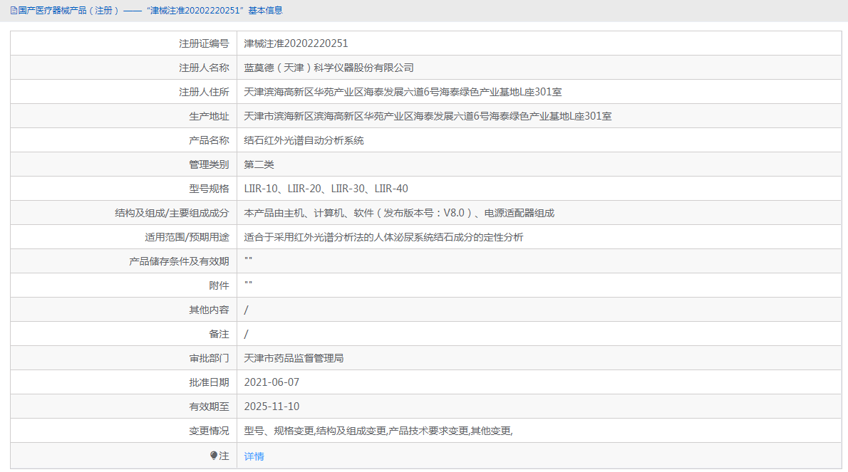Click the slash value in 其他内容 row
The height and width of the screenshot is (472, 848).
(x=246, y=310)
